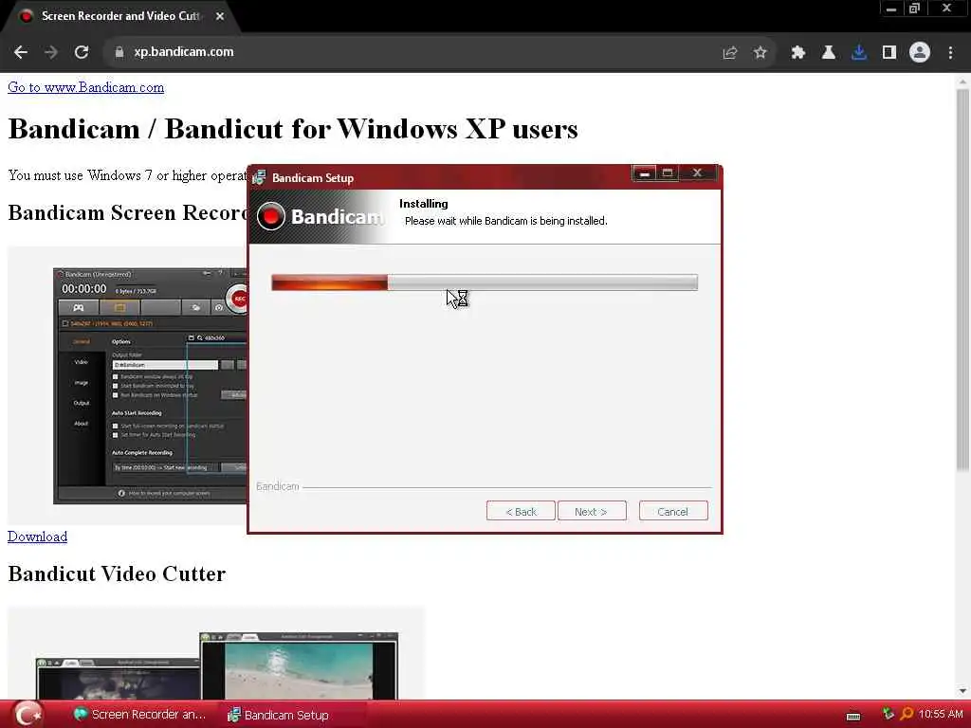Open the Chrome profile avatar
This screenshot has width=971, height=728.
click(920, 53)
